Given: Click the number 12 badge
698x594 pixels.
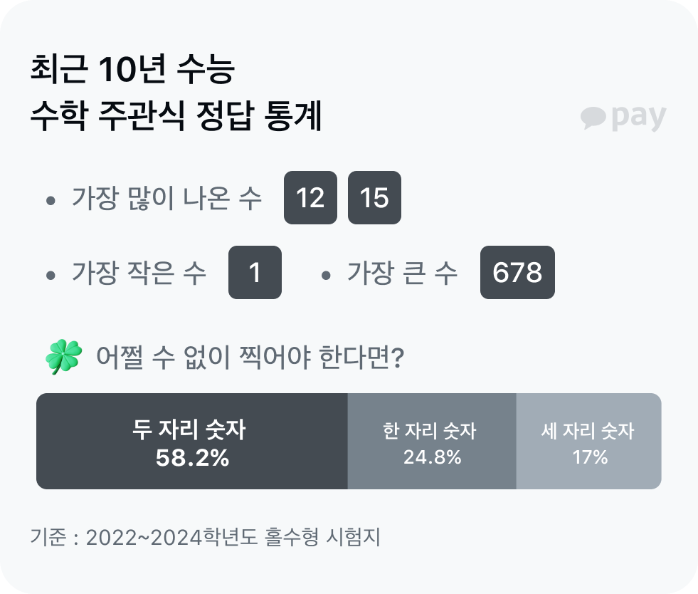Looking at the screenshot, I should click(x=310, y=198).
